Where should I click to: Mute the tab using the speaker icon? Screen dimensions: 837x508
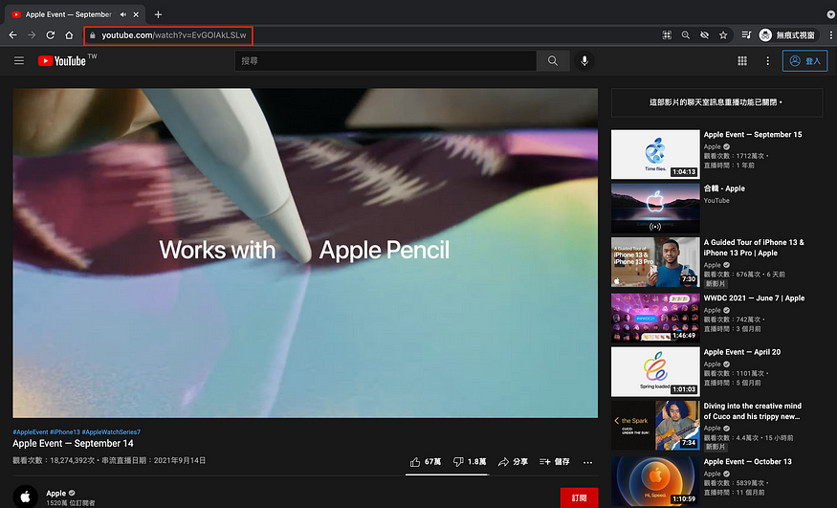pos(123,14)
